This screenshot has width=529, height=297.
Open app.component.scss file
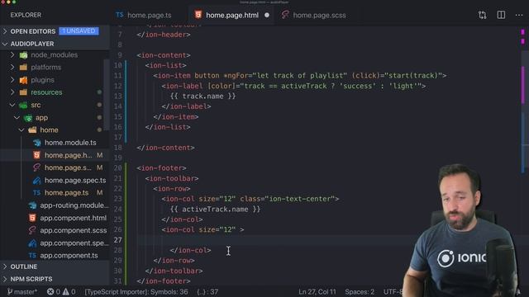(x=74, y=230)
